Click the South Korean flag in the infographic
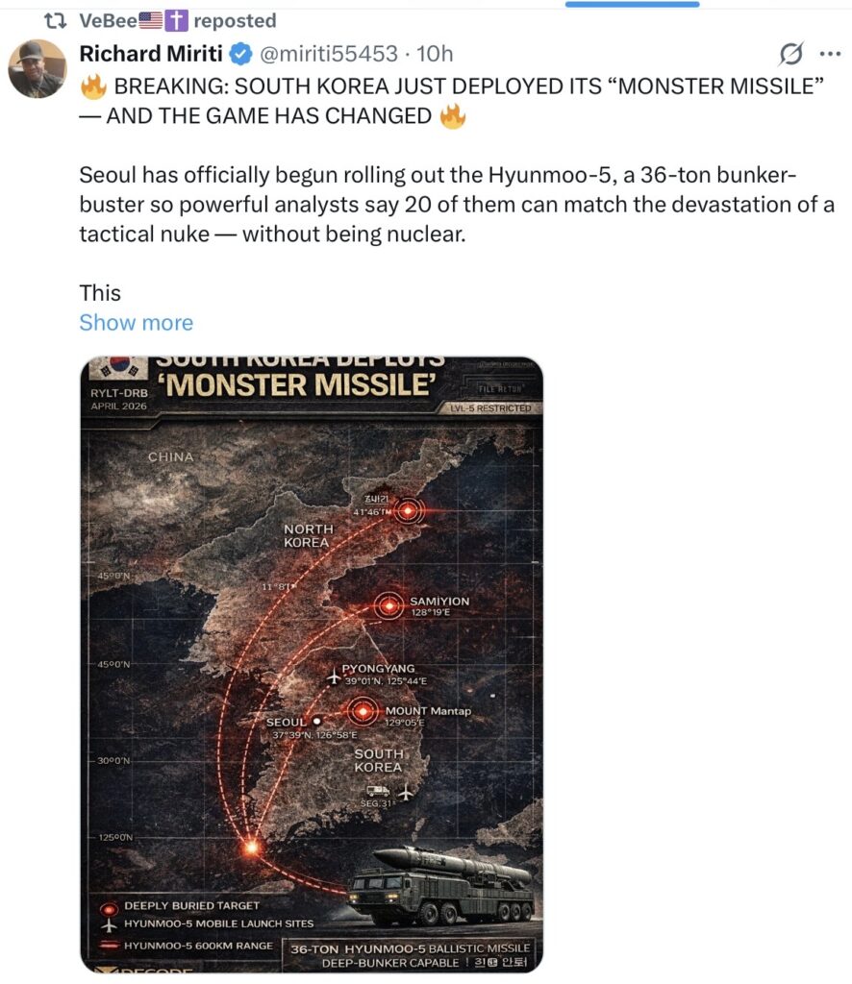This screenshot has height=984, width=852. 118,366
